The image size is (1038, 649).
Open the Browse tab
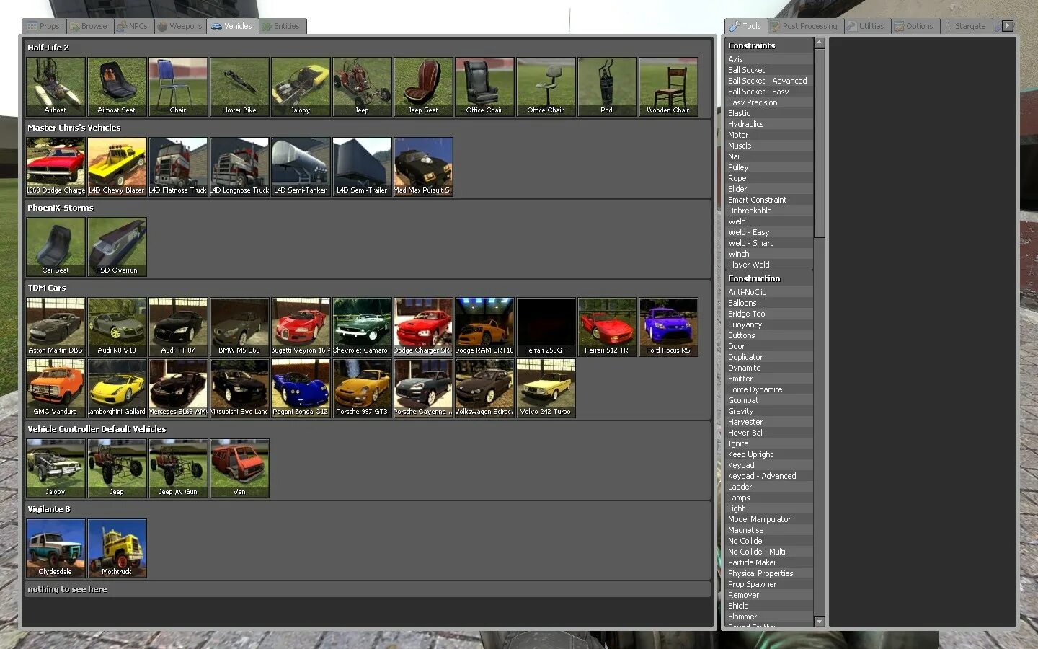89,26
